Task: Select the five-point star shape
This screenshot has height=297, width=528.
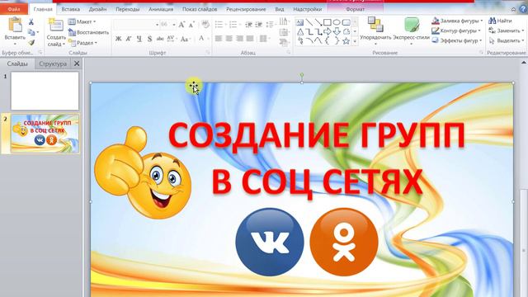Action: (346, 41)
